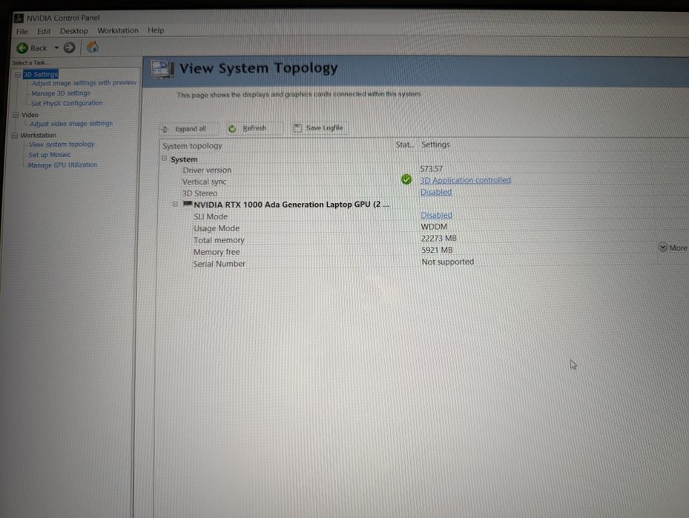Click the System topology column header
689x518 pixels.
(x=192, y=146)
